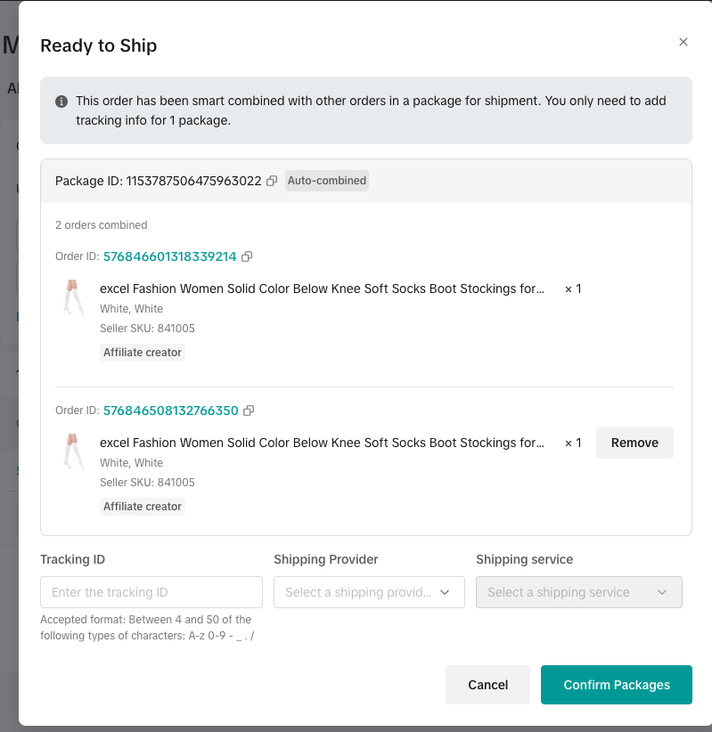This screenshot has width=712, height=732.
Task: Click the second order's Affiliate creator tag
Action: (143, 507)
